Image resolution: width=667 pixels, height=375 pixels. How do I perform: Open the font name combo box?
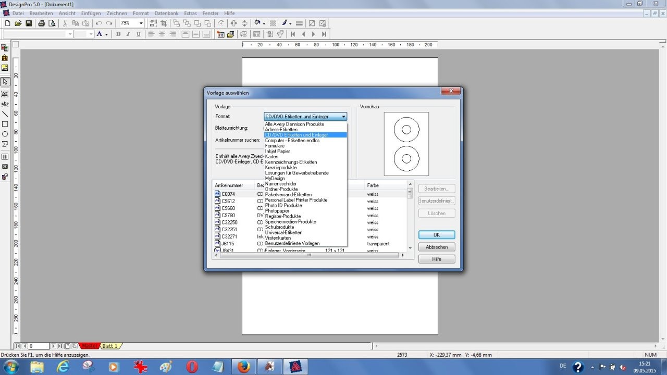pyautogui.click(x=38, y=34)
